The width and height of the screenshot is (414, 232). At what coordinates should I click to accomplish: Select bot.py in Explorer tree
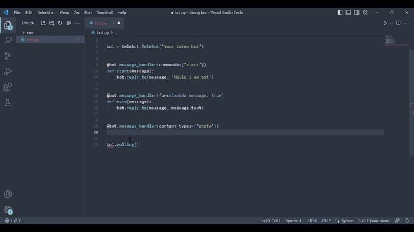click(x=50, y=39)
